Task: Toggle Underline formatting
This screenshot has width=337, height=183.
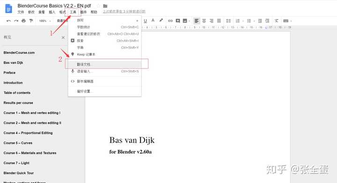Action: 145,21
